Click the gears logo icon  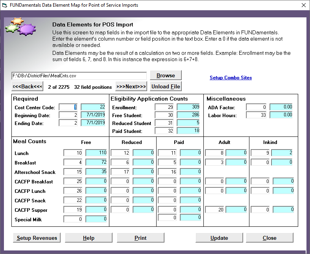[x=20, y=27]
